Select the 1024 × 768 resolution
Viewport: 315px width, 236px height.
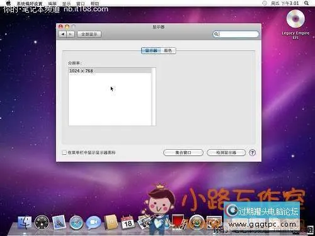pos(110,70)
